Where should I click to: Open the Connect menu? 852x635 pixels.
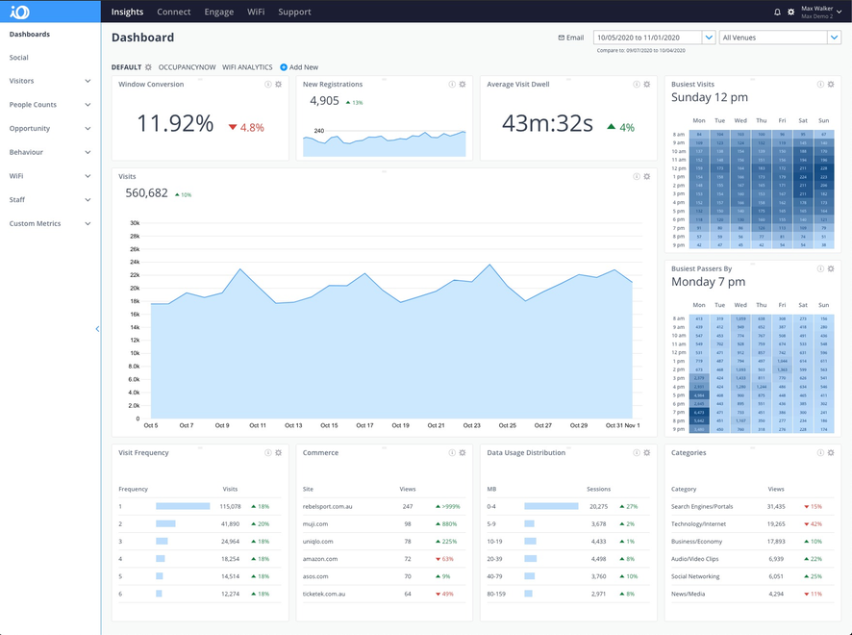click(173, 13)
